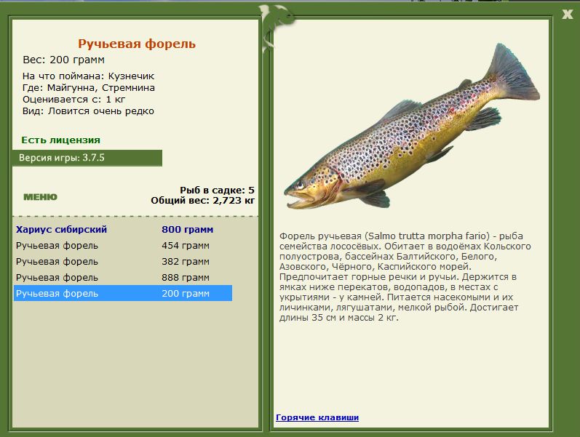This screenshot has height=437, width=580.
Task: Close the fish info window with X
Action: (x=568, y=14)
